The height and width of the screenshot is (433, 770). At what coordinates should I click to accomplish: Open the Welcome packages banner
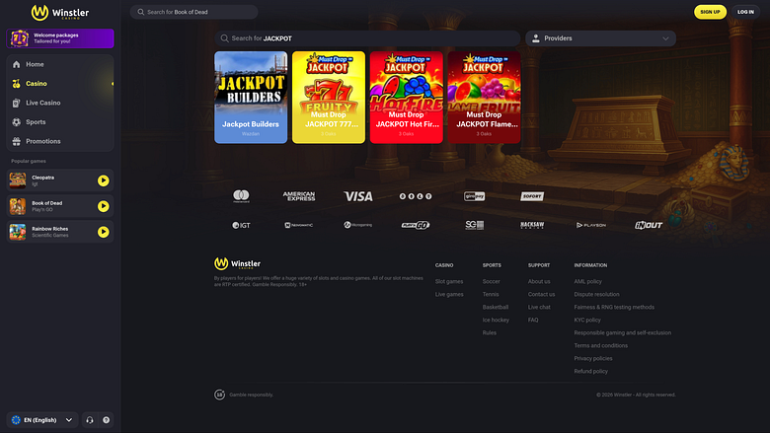[60, 38]
